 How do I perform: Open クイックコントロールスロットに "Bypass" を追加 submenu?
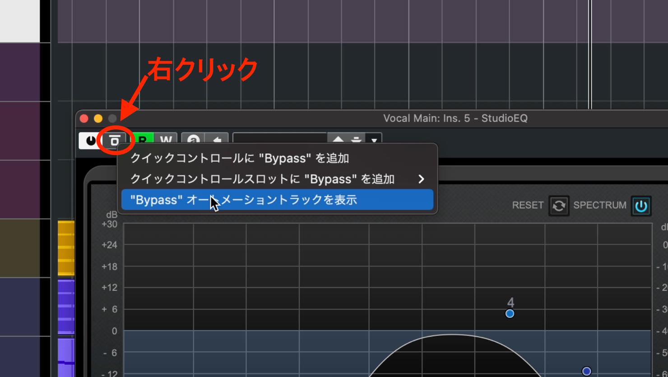(277, 179)
